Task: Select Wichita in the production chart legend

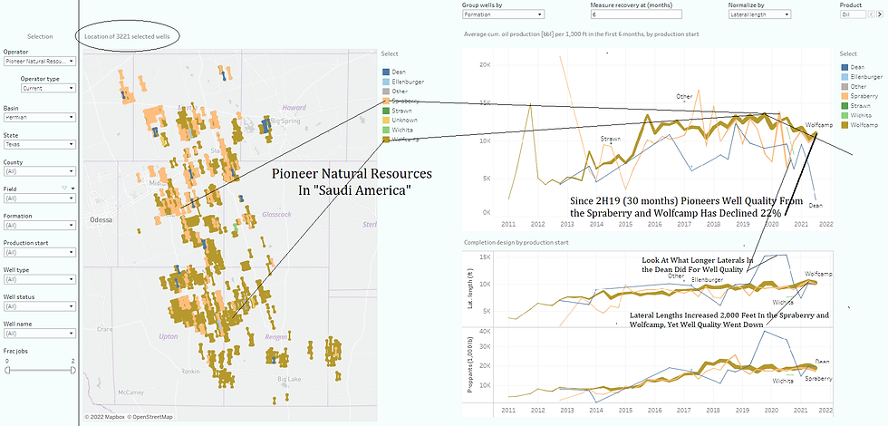Action: pyautogui.click(x=856, y=115)
